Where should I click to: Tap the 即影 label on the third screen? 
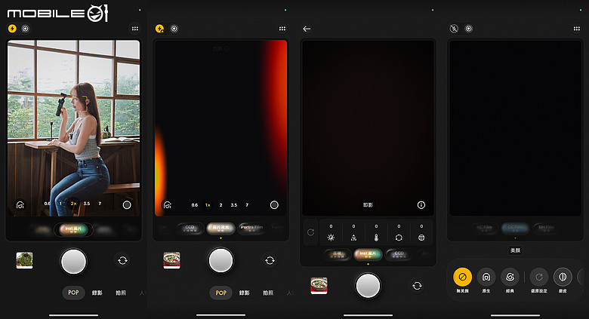[x=368, y=205]
